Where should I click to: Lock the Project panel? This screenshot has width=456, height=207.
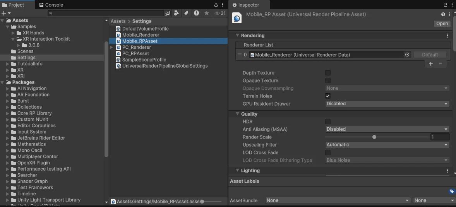(x=216, y=5)
